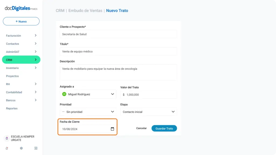Click the + Nuevo button
276x155 pixels.
[21, 21]
